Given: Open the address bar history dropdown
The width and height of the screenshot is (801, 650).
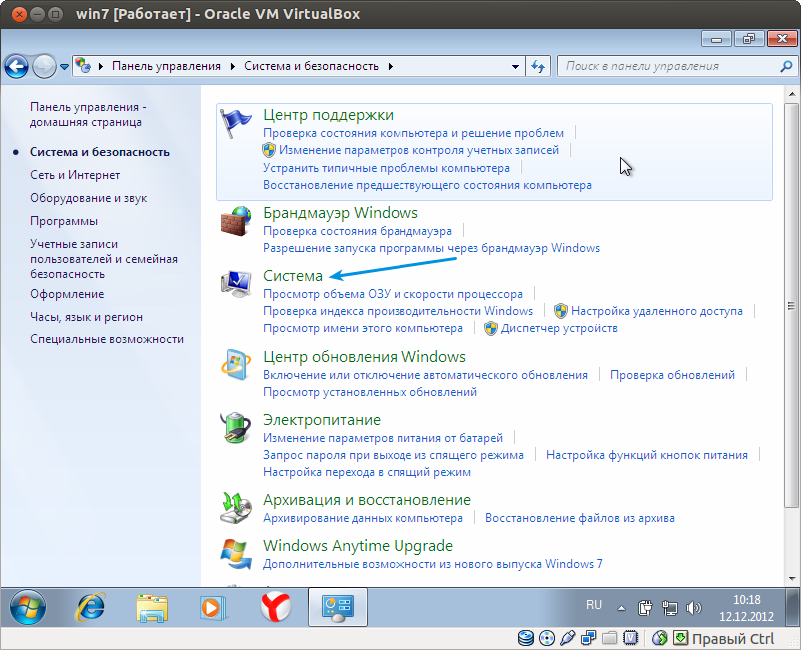Looking at the screenshot, I should coord(516,66).
